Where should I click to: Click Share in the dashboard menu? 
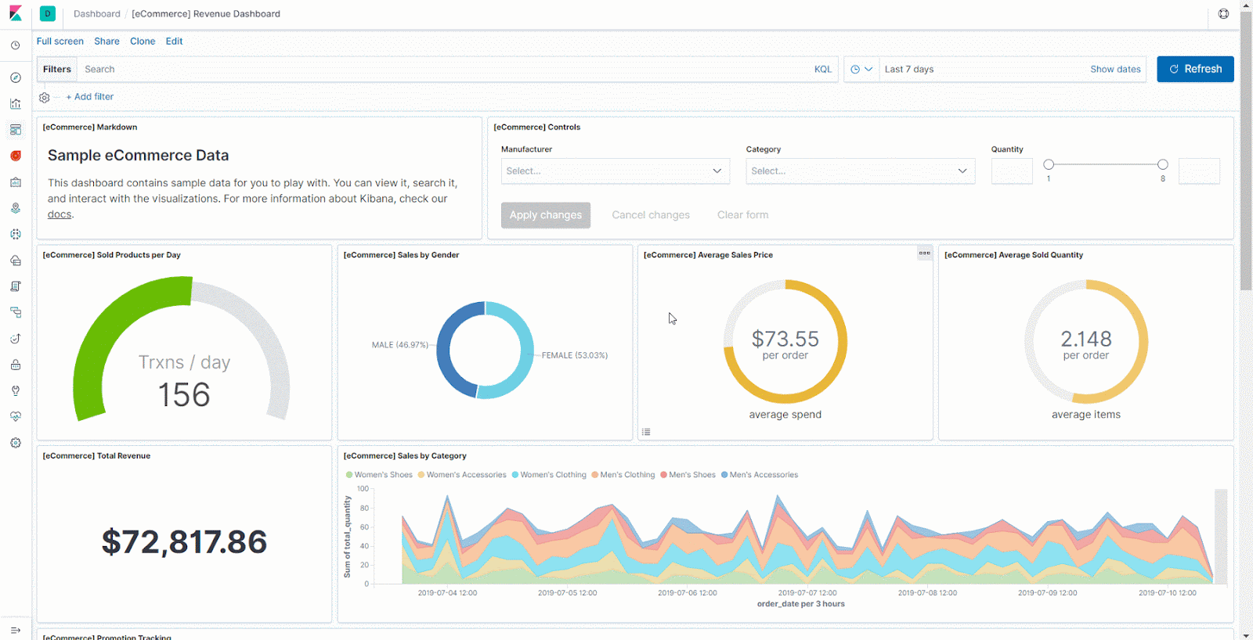tap(107, 41)
